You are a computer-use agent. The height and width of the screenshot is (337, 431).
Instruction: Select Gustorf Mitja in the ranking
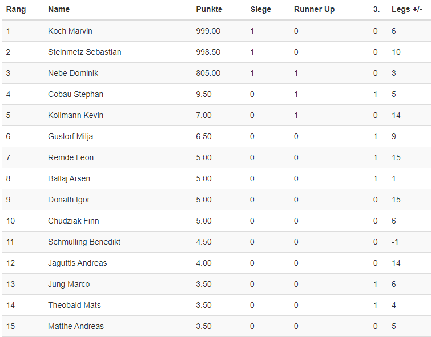point(71,136)
